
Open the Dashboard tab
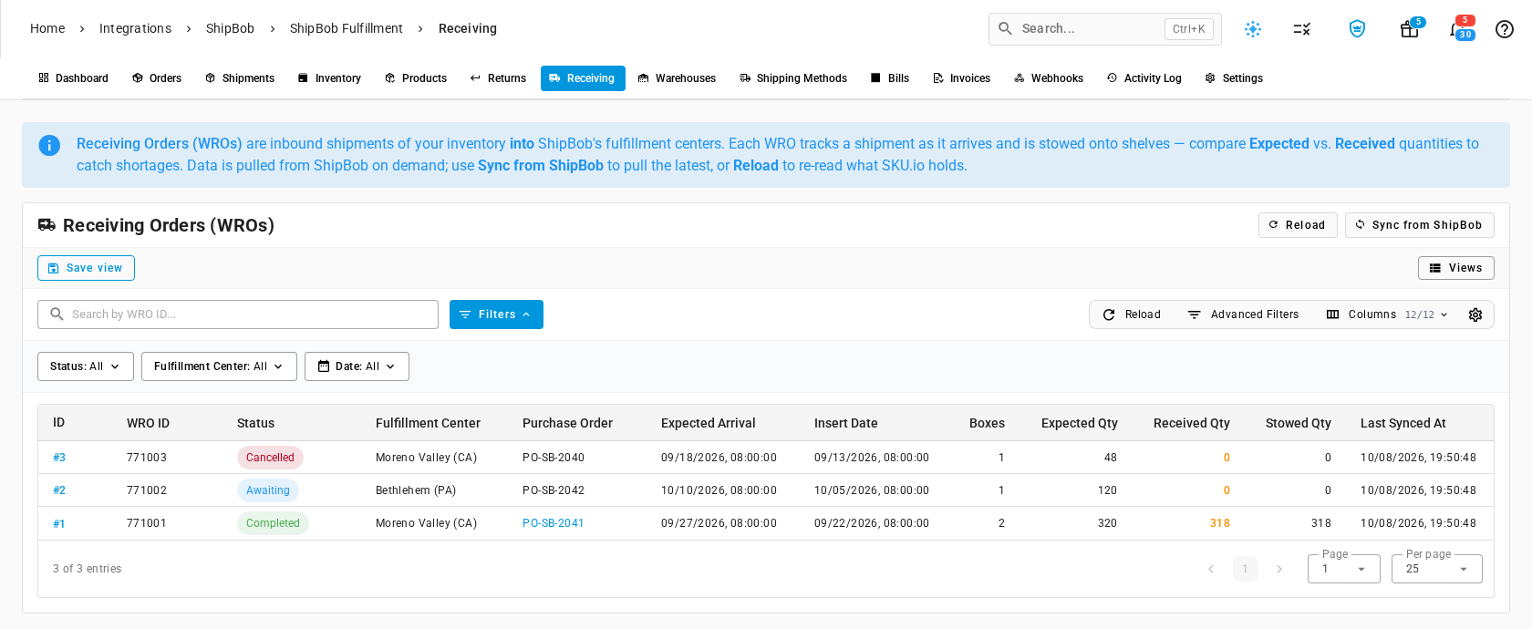[73, 78]
